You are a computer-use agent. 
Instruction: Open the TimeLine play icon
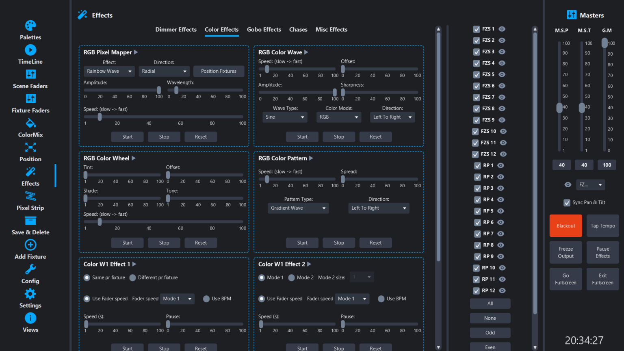tap(30, 50)
